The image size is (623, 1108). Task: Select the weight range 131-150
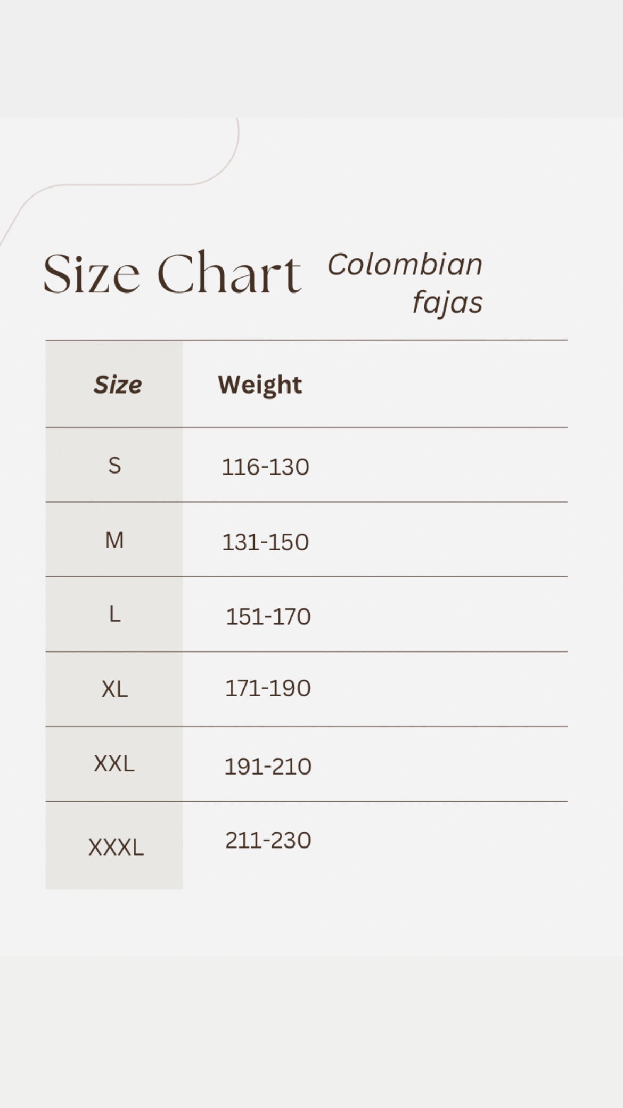[265, 542]
